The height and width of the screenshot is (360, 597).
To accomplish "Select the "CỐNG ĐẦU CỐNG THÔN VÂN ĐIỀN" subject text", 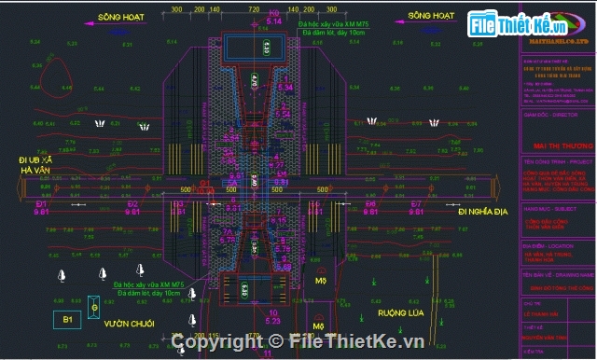I will coord(547,224).
